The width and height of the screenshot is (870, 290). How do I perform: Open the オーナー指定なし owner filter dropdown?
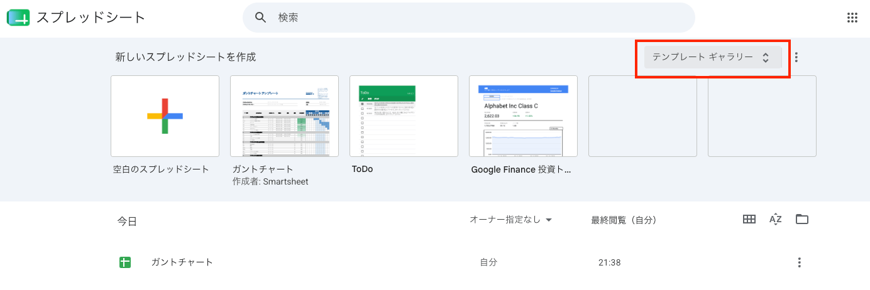pyautogui.click(x=511, y=220)
